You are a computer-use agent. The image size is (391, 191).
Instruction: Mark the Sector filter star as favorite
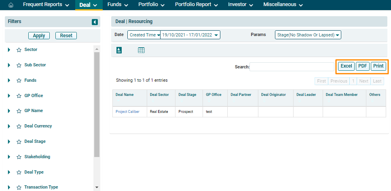[x=19, y=50]
